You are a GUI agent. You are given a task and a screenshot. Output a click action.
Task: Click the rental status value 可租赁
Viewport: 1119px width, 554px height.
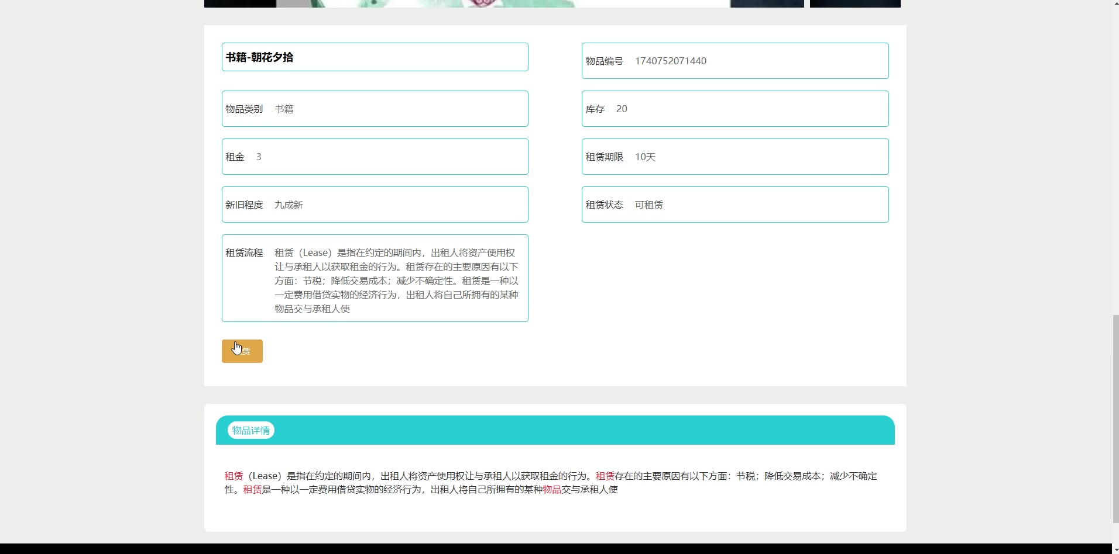[649, 205]
